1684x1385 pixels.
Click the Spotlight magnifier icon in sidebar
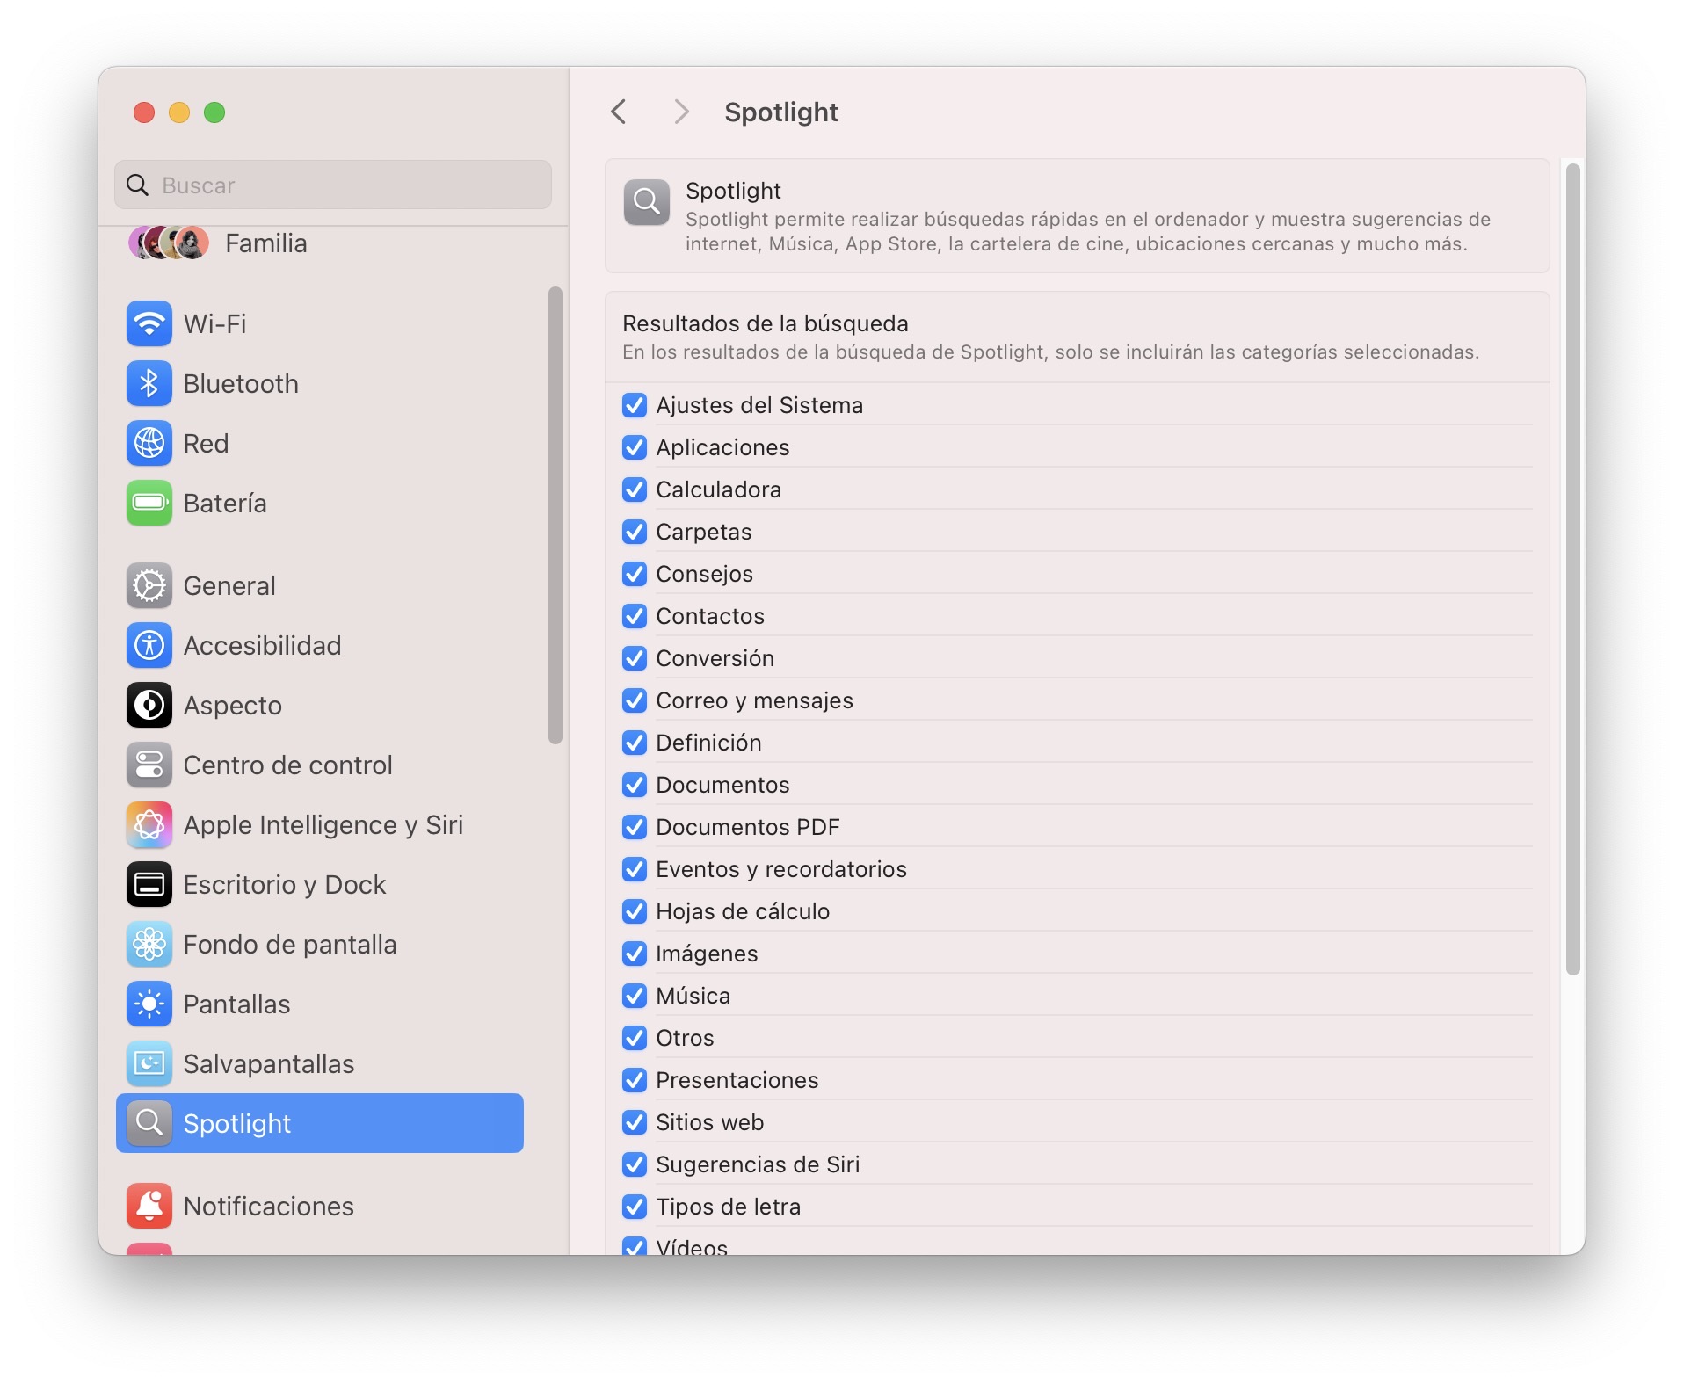tap(149, 1123)
